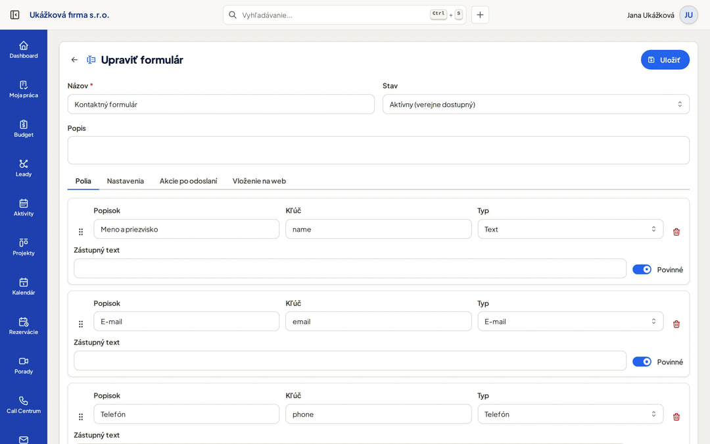Screen dimensions: 710x444
Task: Edit Kľúč field containing email
Action: pos(379,321)
